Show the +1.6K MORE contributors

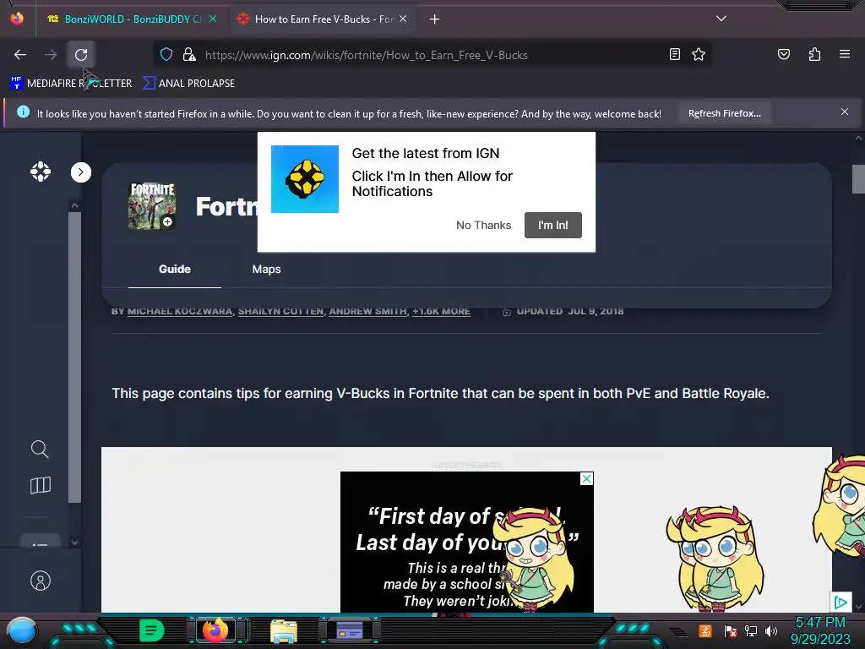441,311
